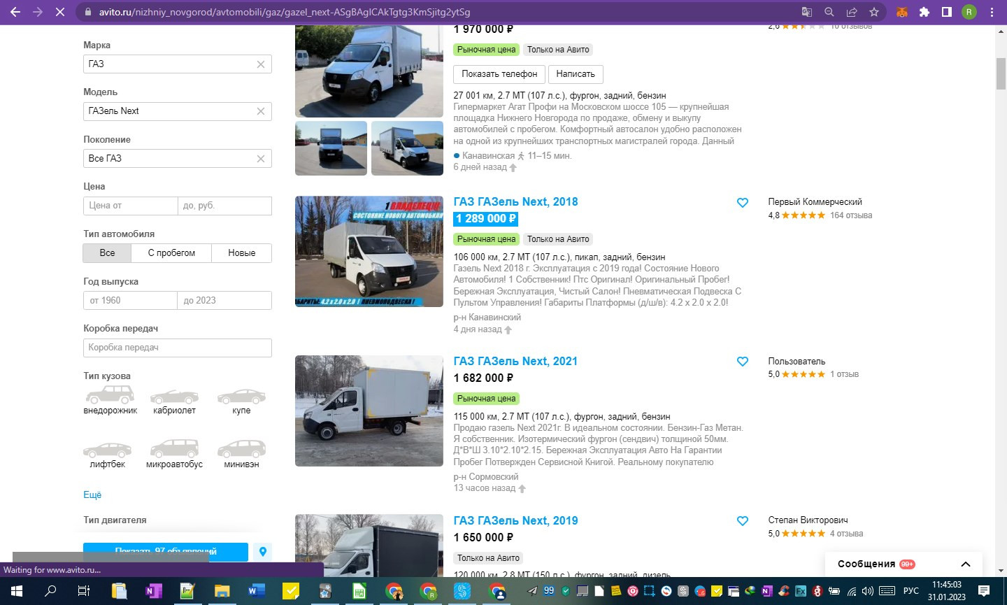
Task: Open the 2018 pickup main photo
Action: [x=369, y=252]
